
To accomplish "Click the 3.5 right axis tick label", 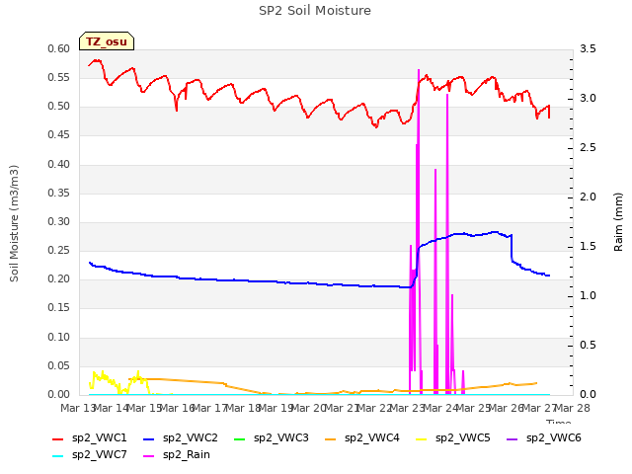I will click(x=589, y=48).
